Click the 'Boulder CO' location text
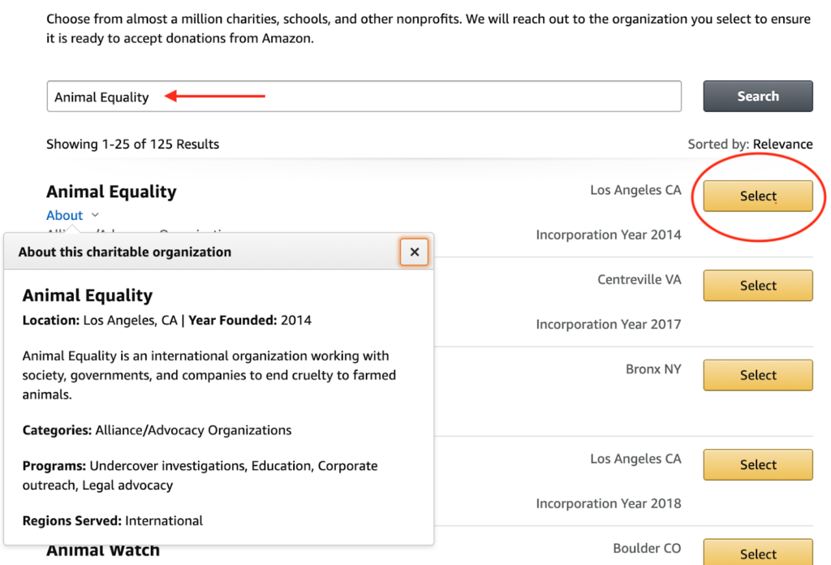The width and height of the screenshot is (831, 565). 647,548
